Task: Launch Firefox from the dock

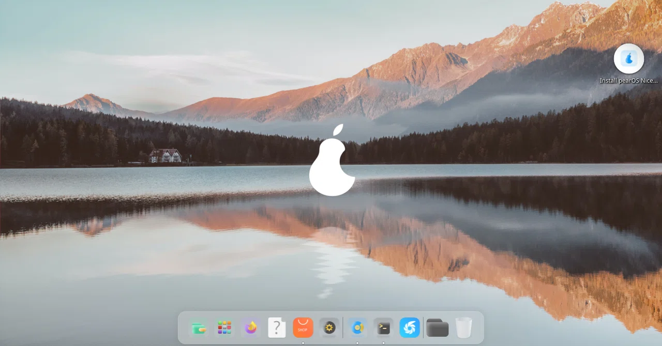Action: click(251, 327)
